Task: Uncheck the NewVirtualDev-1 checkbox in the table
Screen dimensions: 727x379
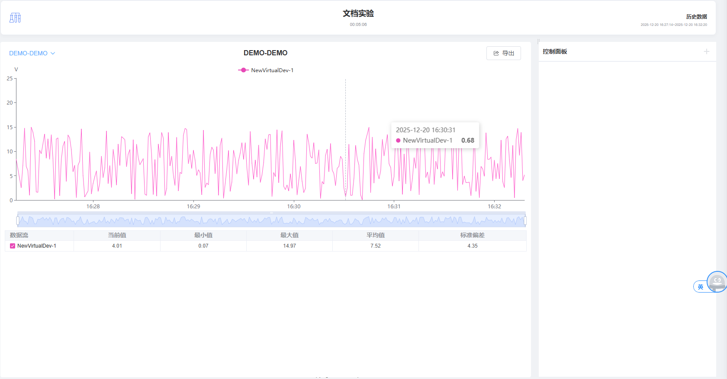Action: click(x=13, y=246)
